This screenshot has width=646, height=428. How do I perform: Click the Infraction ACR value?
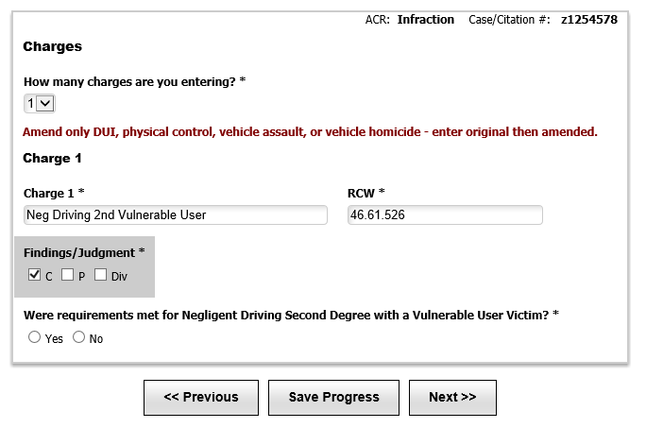click(426, 20)
